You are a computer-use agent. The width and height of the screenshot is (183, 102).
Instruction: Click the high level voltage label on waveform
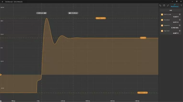coord(143,38)
